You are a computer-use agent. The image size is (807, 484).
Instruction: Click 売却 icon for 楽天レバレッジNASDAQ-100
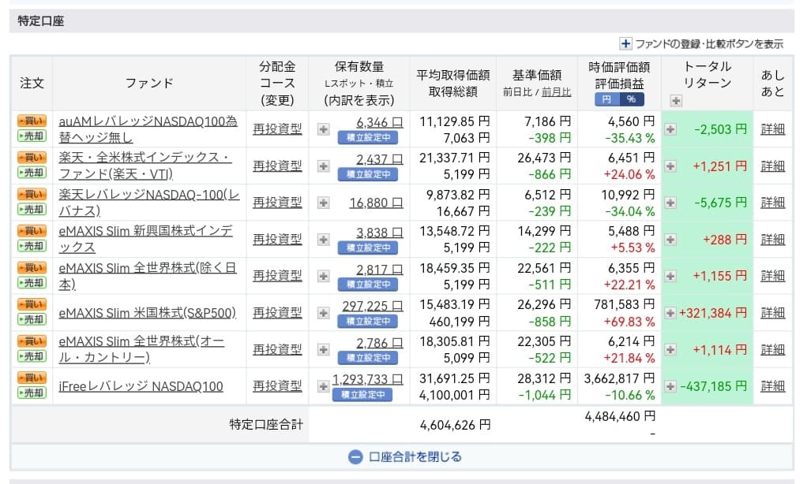[x=32, y=210]
